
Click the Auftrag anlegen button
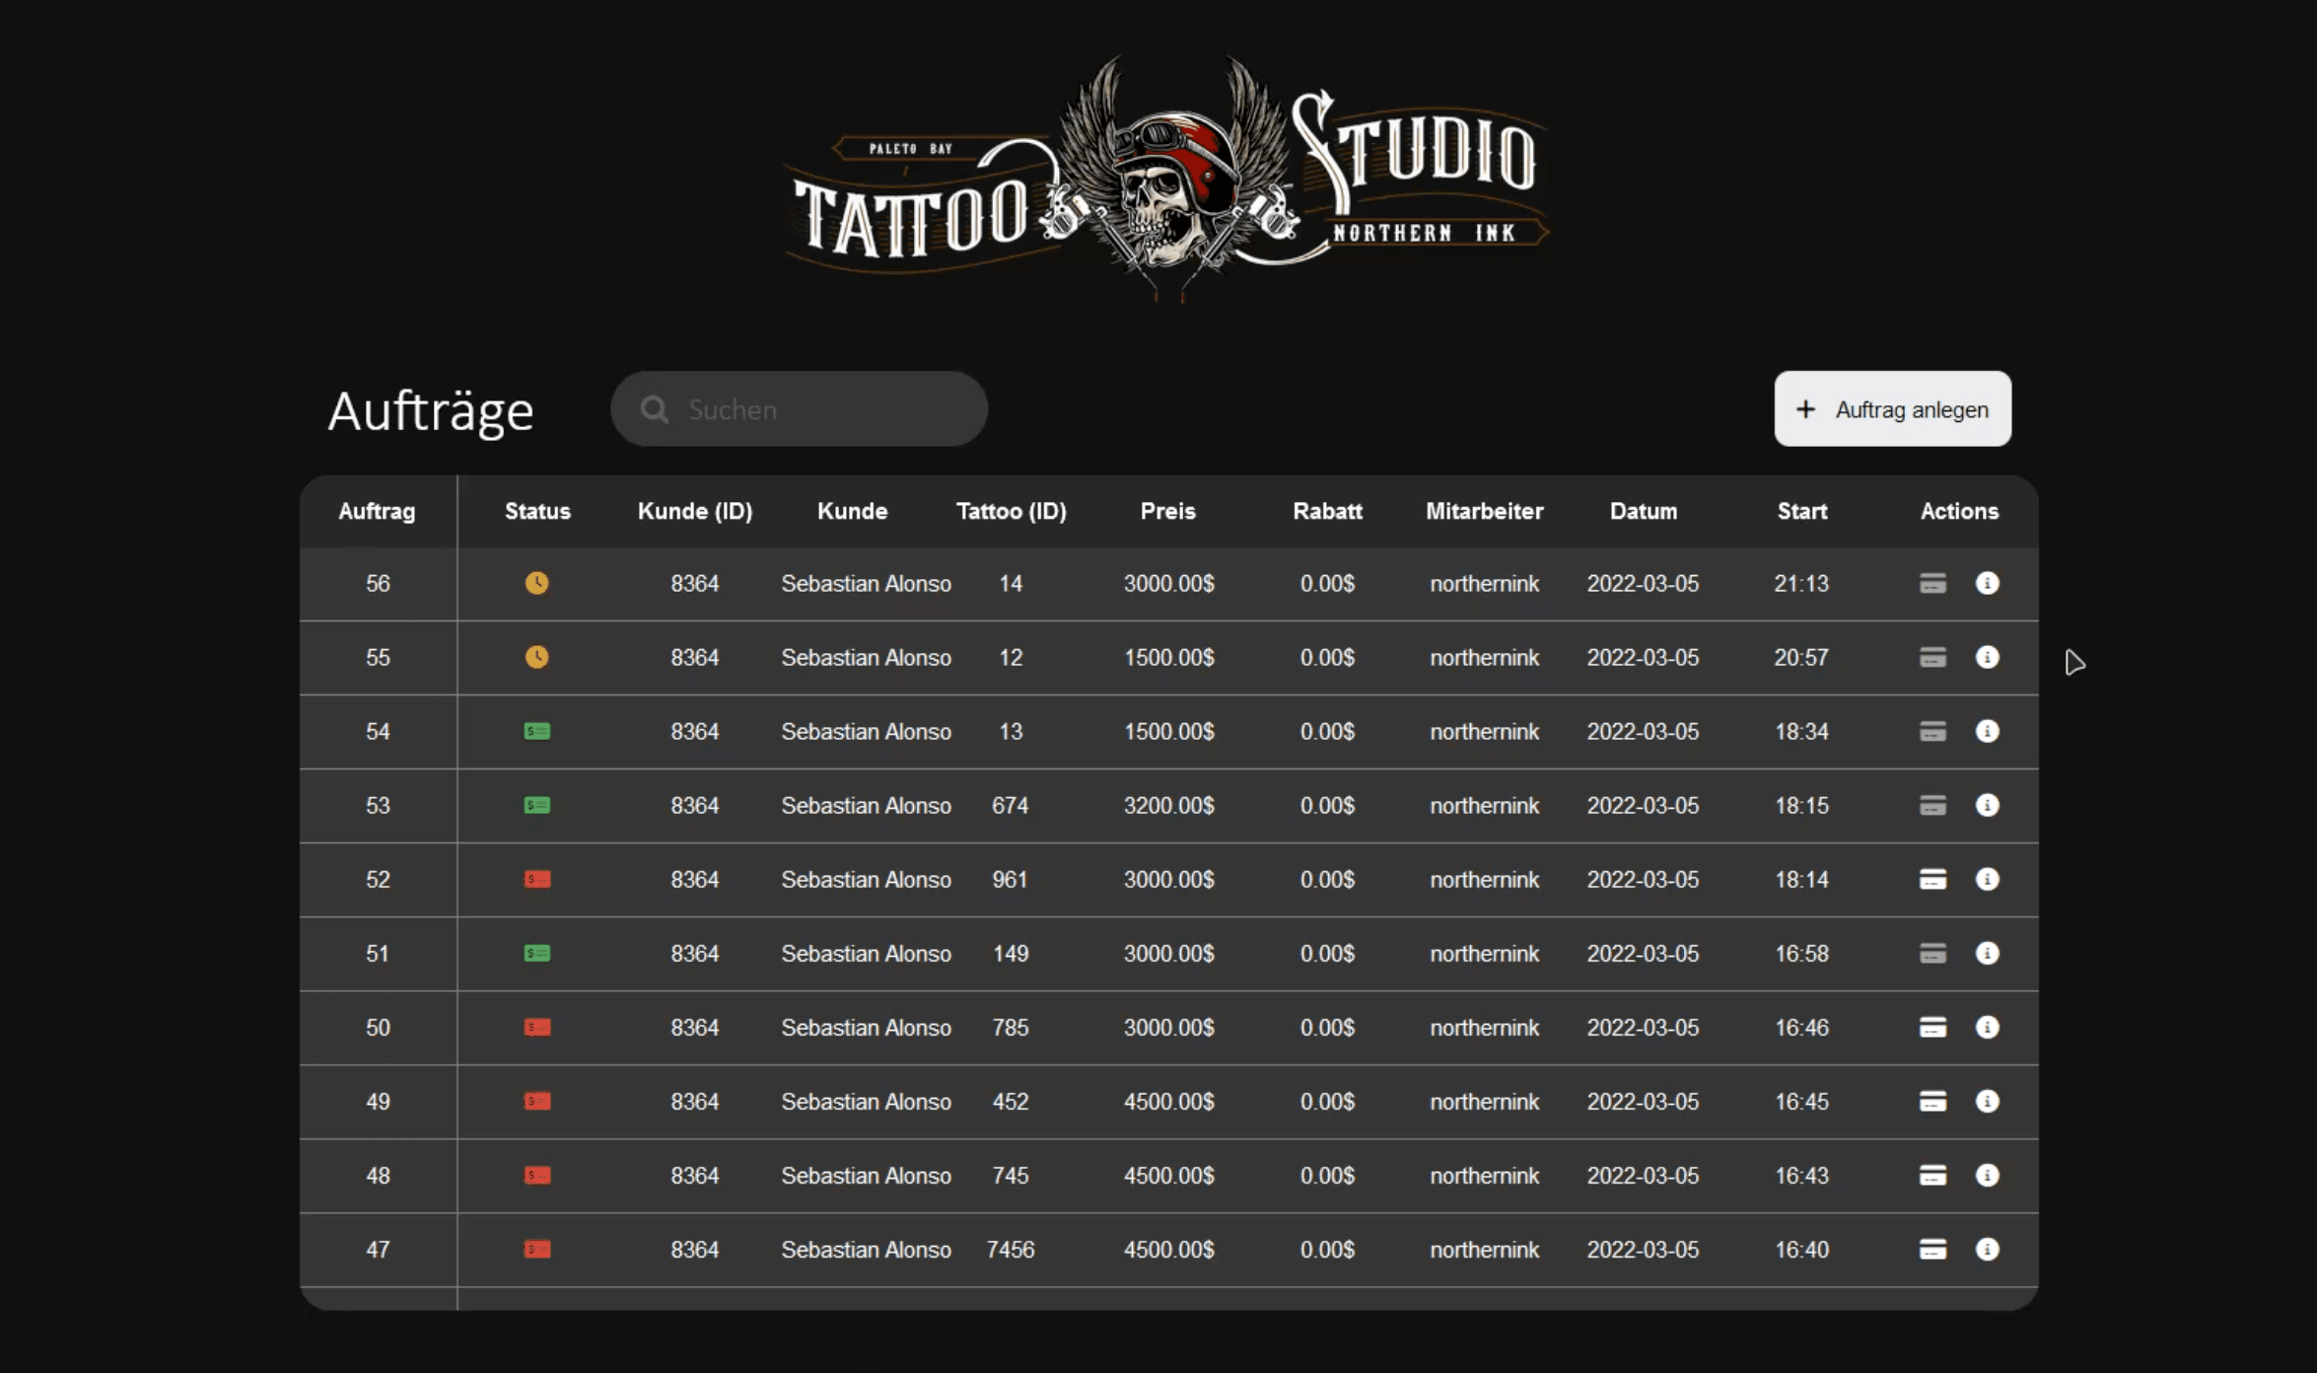[x=1892, y=408]
